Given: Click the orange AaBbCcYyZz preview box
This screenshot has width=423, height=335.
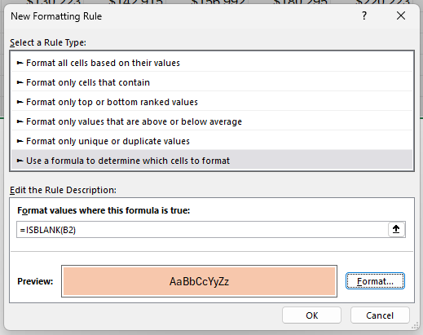Looking at the screenshot, I should tap(199, 281).
